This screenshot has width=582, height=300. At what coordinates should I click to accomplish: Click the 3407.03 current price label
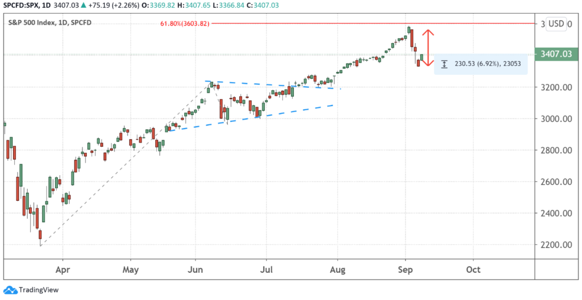coord(557,54)
